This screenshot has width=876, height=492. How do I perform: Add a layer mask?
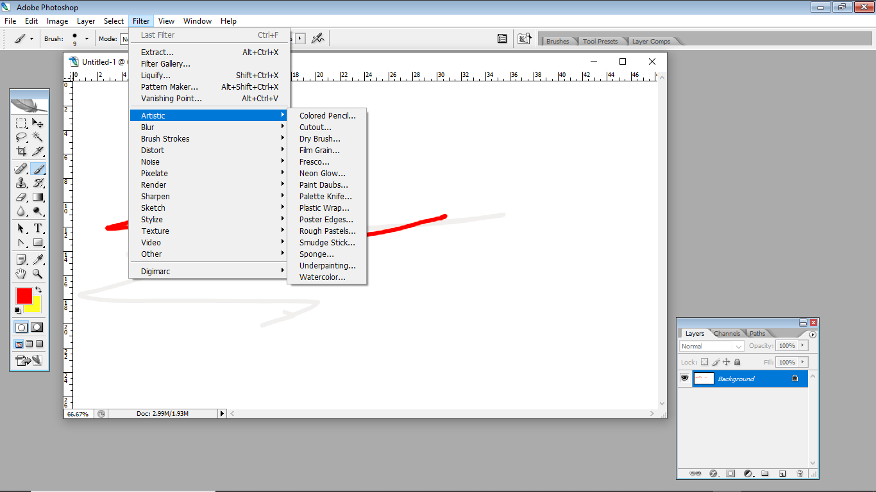(x=730, y=473)
